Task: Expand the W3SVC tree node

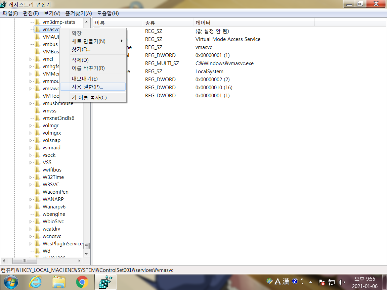Action: tap(31, 185)
